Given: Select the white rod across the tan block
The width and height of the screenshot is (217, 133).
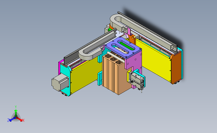Looking at the screenshot, I should tap(116, 57).
